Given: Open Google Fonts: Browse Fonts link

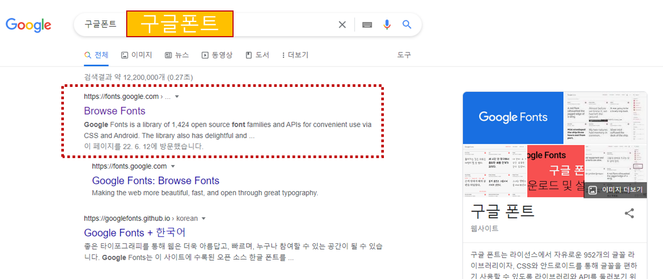Looking at the screenshot, I should (x=156, y=181).
